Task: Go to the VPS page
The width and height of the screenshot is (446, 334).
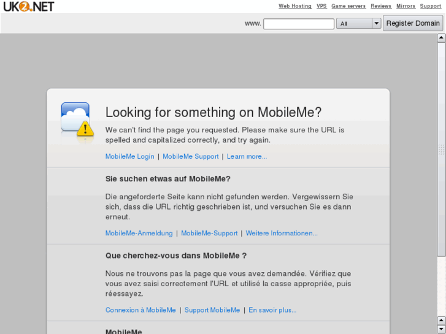Action: 321,6
